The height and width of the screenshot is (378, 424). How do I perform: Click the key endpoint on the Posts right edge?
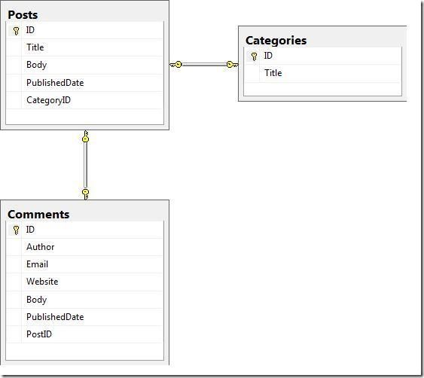pos(176,64)
